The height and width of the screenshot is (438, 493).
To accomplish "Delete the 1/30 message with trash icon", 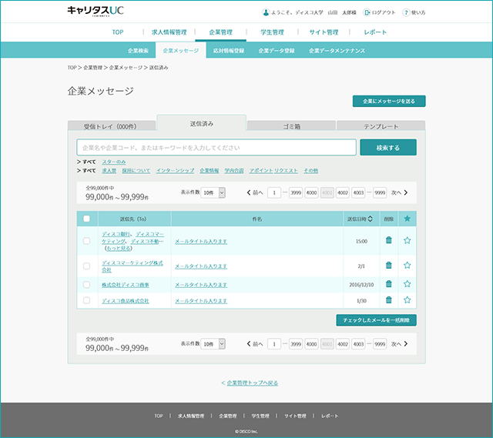I will [388, 299].
